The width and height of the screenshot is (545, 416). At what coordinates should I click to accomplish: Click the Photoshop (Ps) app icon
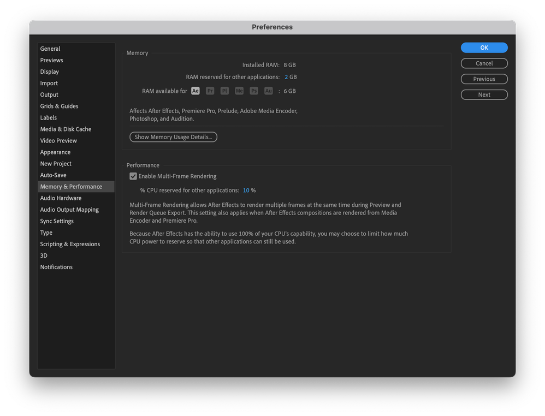(x=254, y=91)
